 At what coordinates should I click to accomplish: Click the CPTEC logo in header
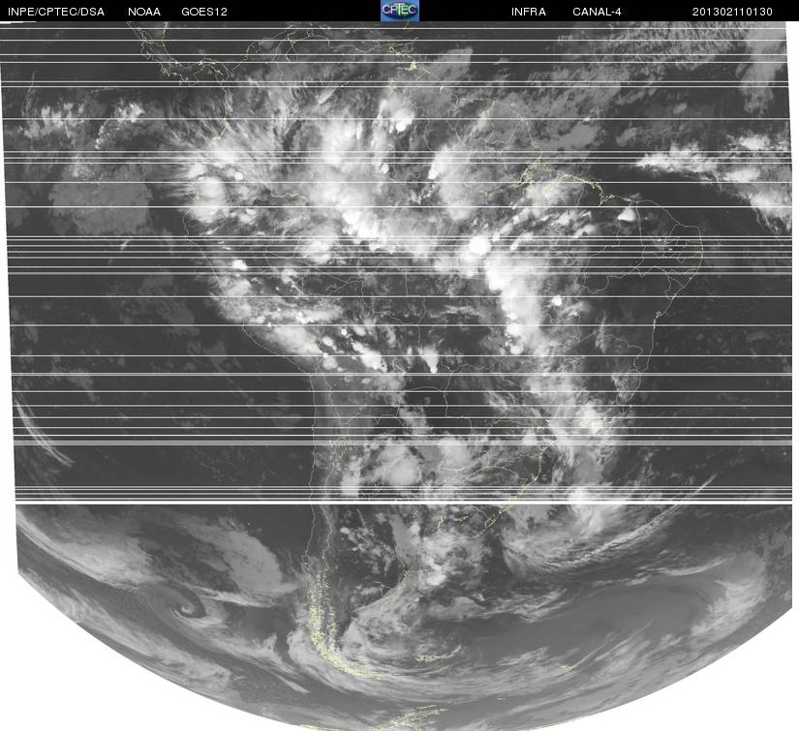coord(400,11)
